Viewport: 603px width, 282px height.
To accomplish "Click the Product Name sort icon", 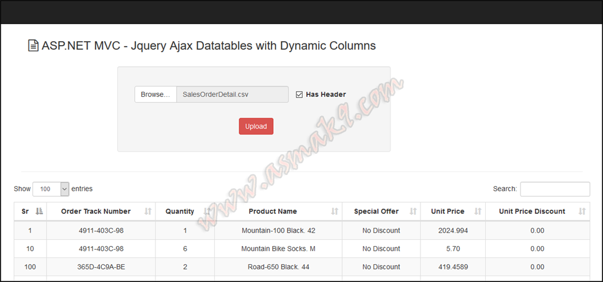I will (x=334, y=211).
